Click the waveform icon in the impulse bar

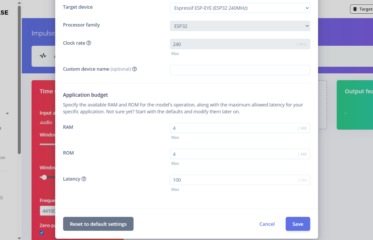point(43,56)
